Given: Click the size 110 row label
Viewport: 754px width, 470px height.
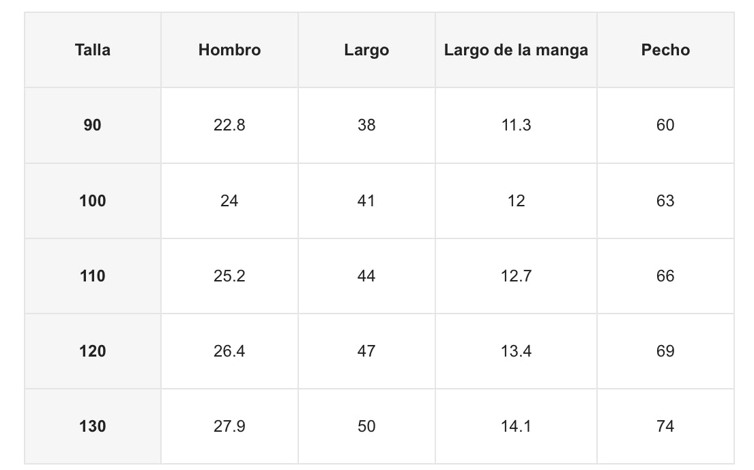Looking at the screenshot, I should (x=93, y=276).
